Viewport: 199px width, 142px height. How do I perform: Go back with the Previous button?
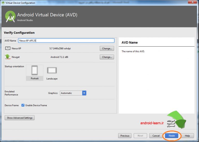point(125,136)
